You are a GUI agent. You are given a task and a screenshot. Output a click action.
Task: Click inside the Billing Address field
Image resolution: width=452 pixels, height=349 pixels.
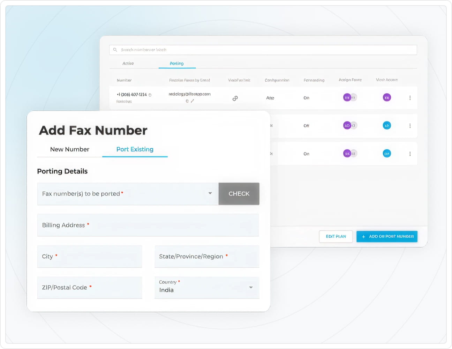tap(148, 225)
